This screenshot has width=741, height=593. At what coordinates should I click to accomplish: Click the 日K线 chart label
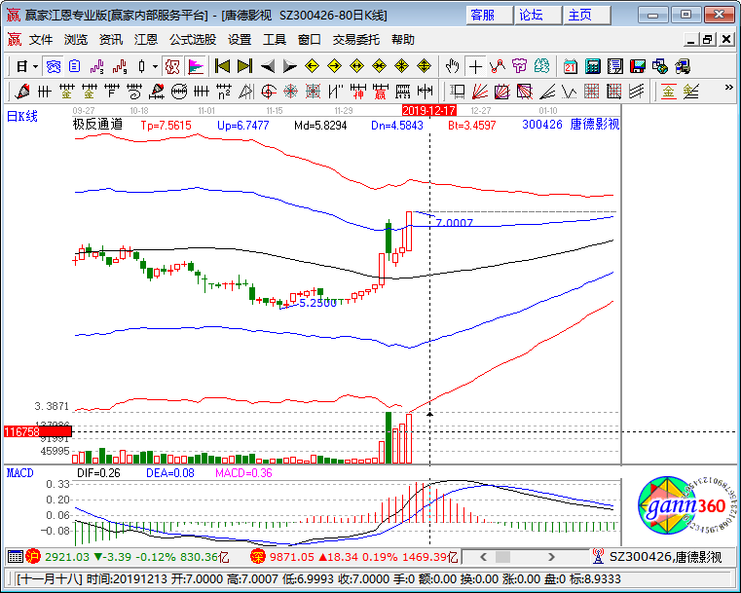(x=21, y=116)
